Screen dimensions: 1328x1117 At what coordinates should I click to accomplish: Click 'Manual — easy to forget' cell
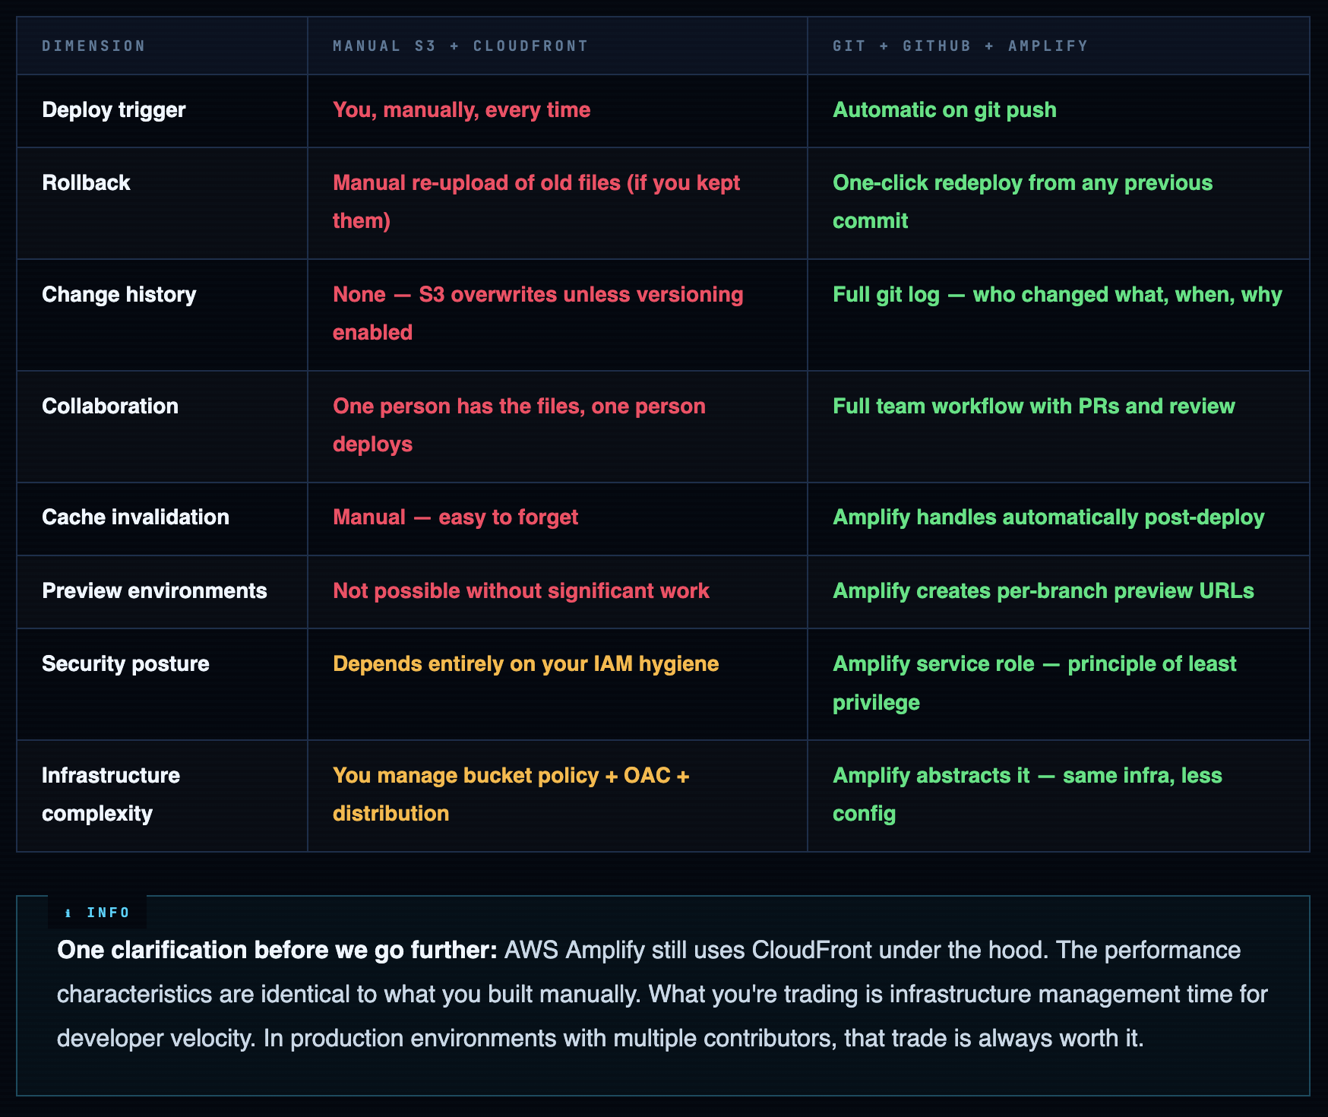[x=455, y=517]
